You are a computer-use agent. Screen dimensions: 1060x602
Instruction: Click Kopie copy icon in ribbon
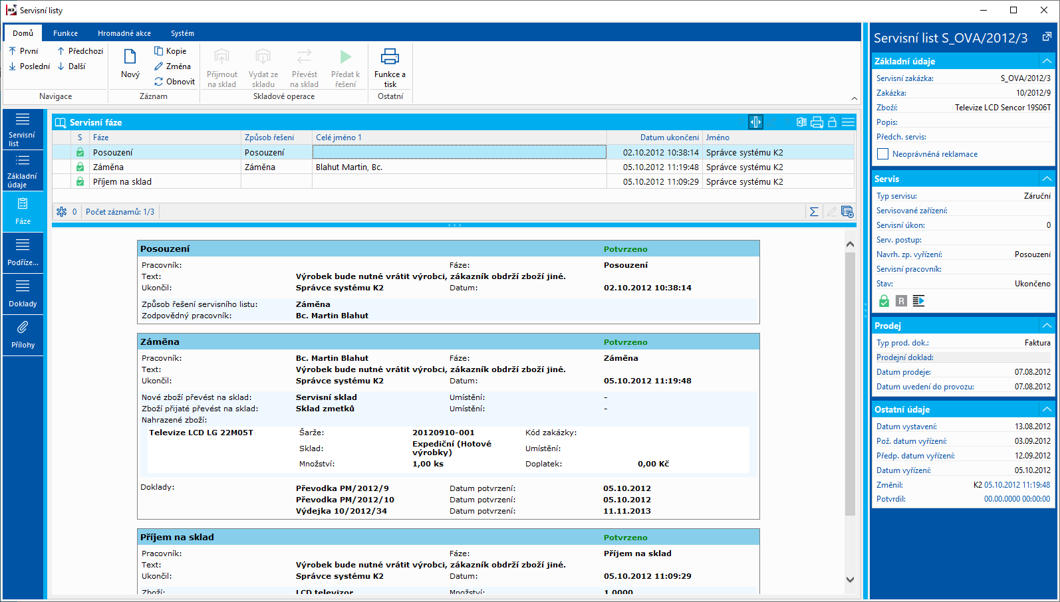pos(159,51)
